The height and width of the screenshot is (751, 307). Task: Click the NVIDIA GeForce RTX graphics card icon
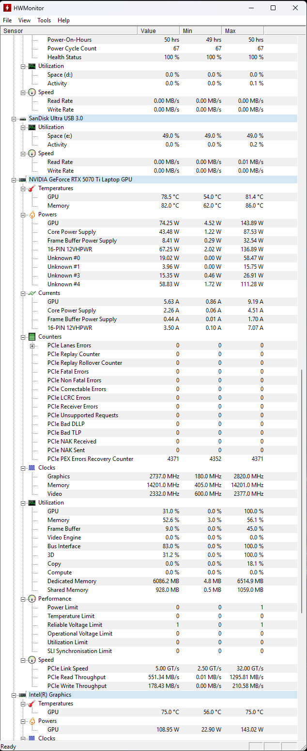22,180
